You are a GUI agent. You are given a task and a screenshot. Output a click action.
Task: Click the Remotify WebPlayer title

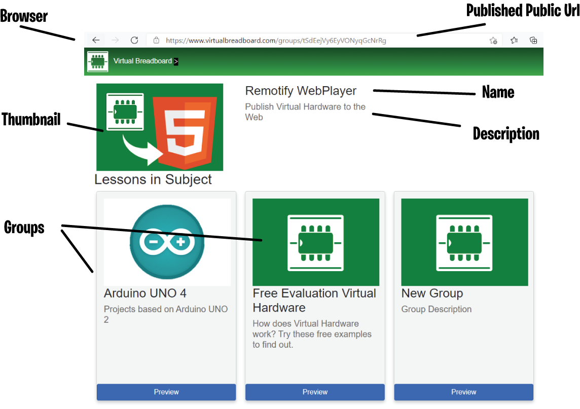301,91
